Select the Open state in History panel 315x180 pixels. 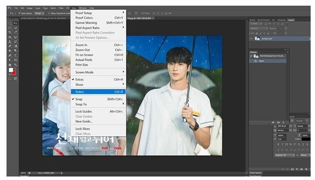tap(262, 61)
